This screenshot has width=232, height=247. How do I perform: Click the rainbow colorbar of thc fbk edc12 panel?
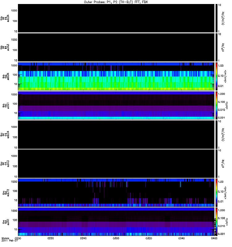pos(217,193)
